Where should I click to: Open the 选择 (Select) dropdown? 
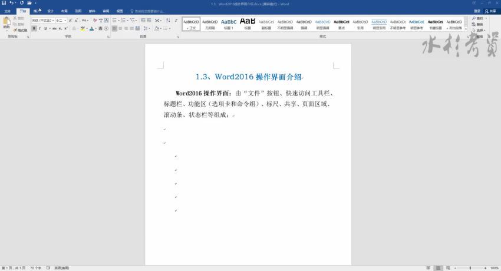coord(479,30)
